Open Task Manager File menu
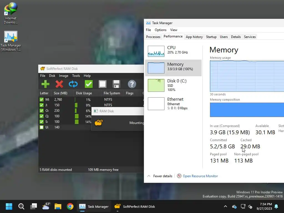The image size is (284, 213). pos(148,30)
